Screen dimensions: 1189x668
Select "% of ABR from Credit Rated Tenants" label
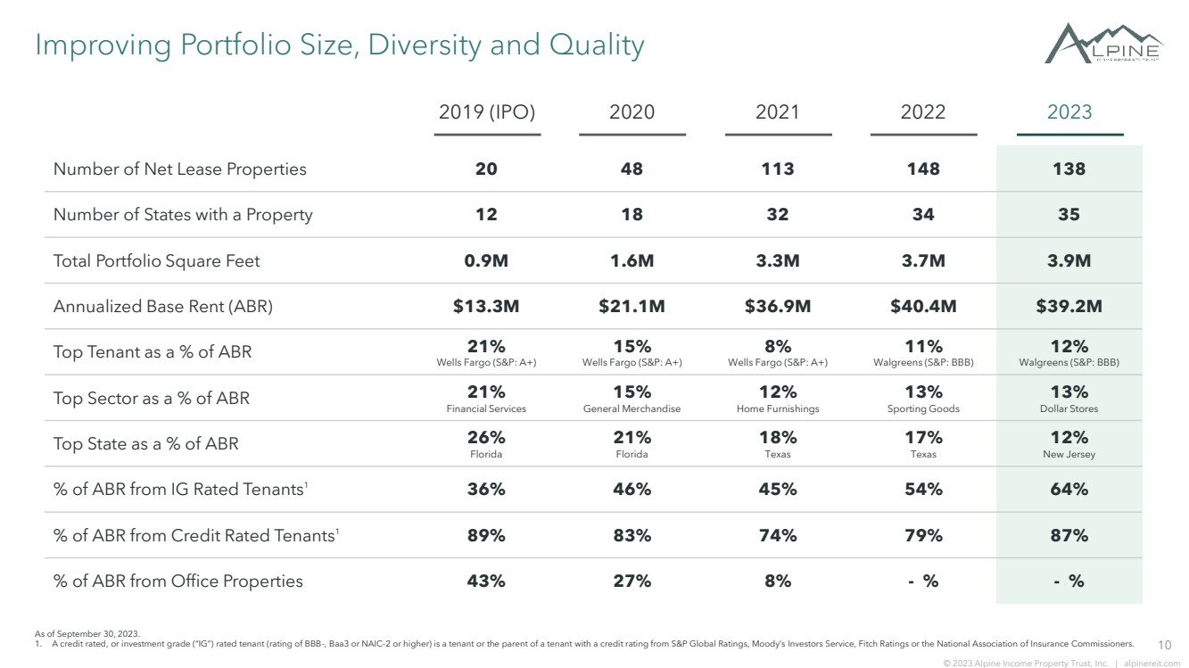point(198,535)
